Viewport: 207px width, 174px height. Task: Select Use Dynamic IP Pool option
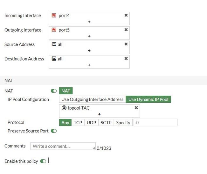tap(148, 100)
